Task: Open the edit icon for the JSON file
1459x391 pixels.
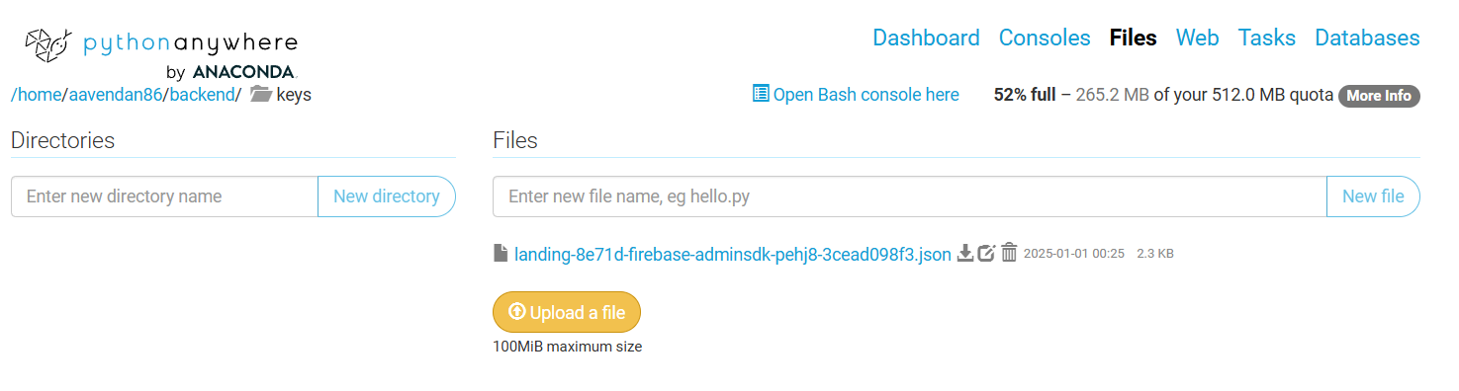Action: [x=986, y=254]
